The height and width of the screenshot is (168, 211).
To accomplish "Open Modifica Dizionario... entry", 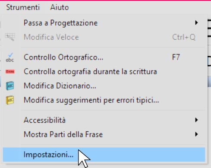I will [x=104, y=86].
